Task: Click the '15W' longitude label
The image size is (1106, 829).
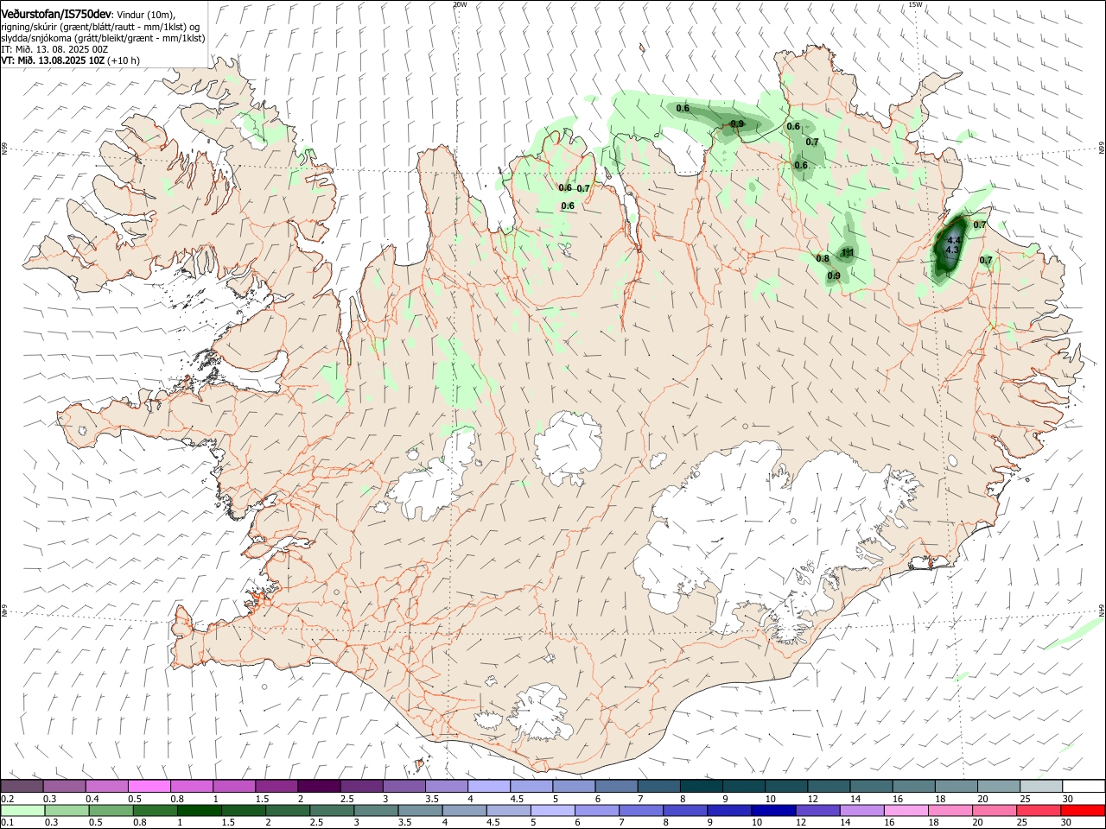Action: (x=915, y=4)
